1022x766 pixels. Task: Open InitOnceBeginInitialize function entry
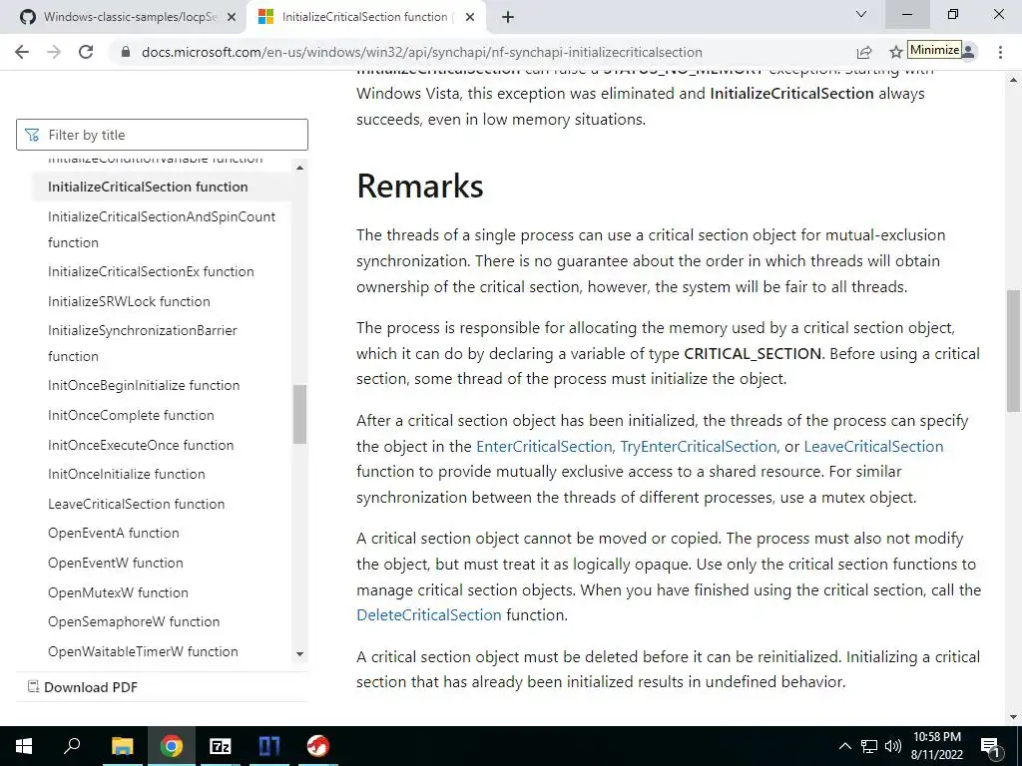(x=144, y=386)
